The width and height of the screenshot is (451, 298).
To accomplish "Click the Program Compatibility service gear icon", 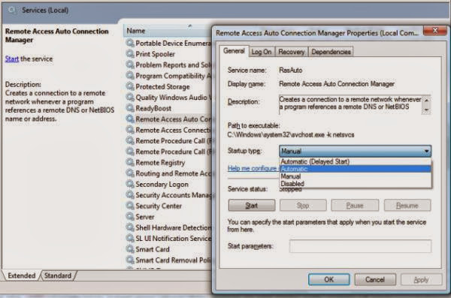I will (x=130, y=76).
